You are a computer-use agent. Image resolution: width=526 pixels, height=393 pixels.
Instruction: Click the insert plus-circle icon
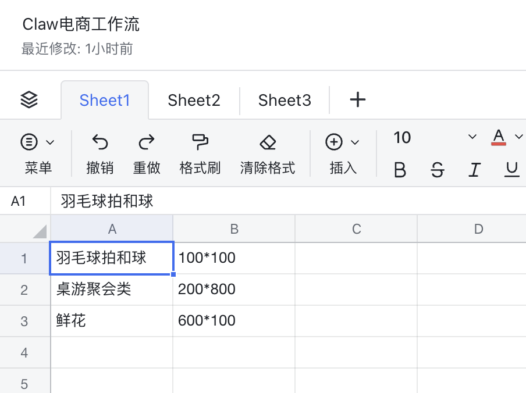pos(334,142)
